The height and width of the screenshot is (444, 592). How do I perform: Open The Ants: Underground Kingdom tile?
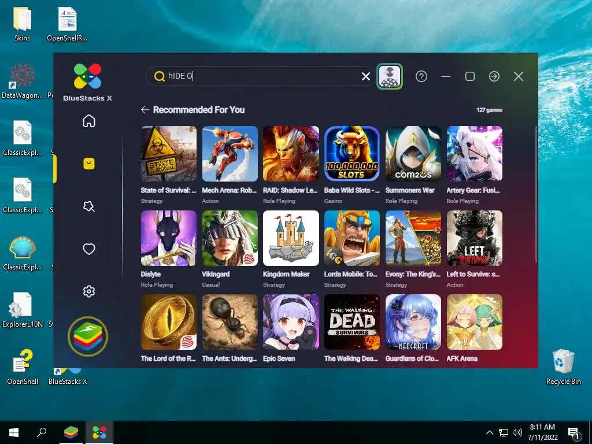(230, 322)
